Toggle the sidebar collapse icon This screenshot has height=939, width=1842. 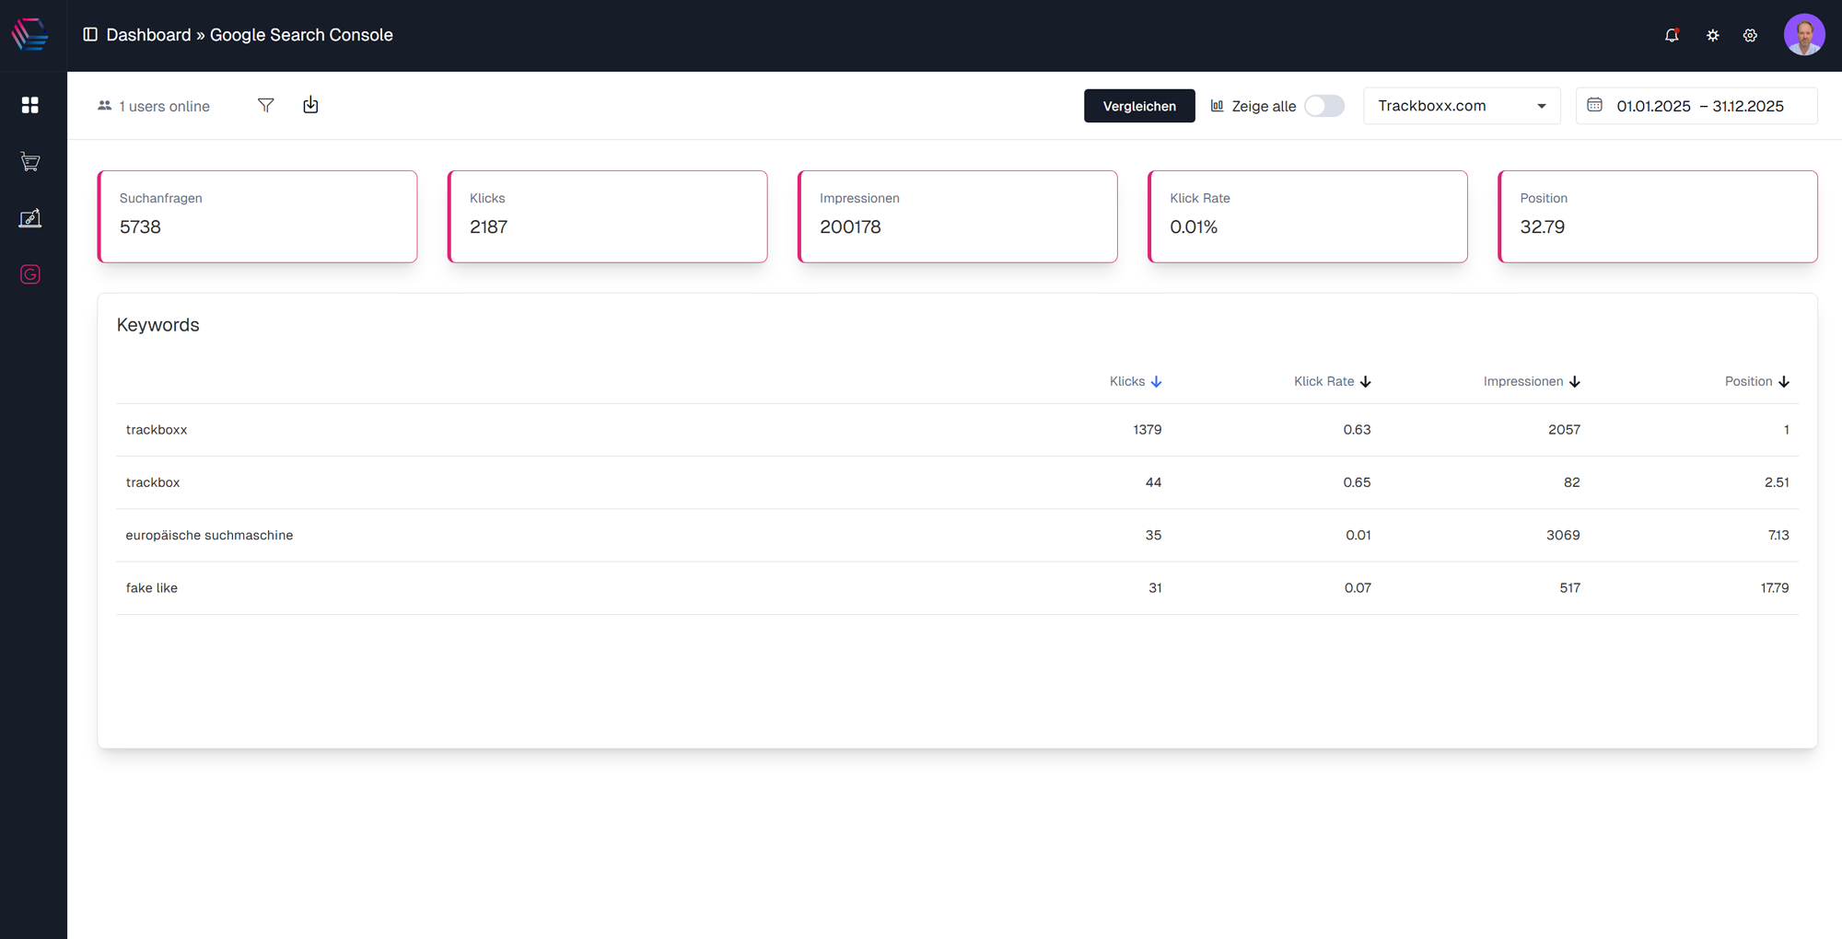90,35
